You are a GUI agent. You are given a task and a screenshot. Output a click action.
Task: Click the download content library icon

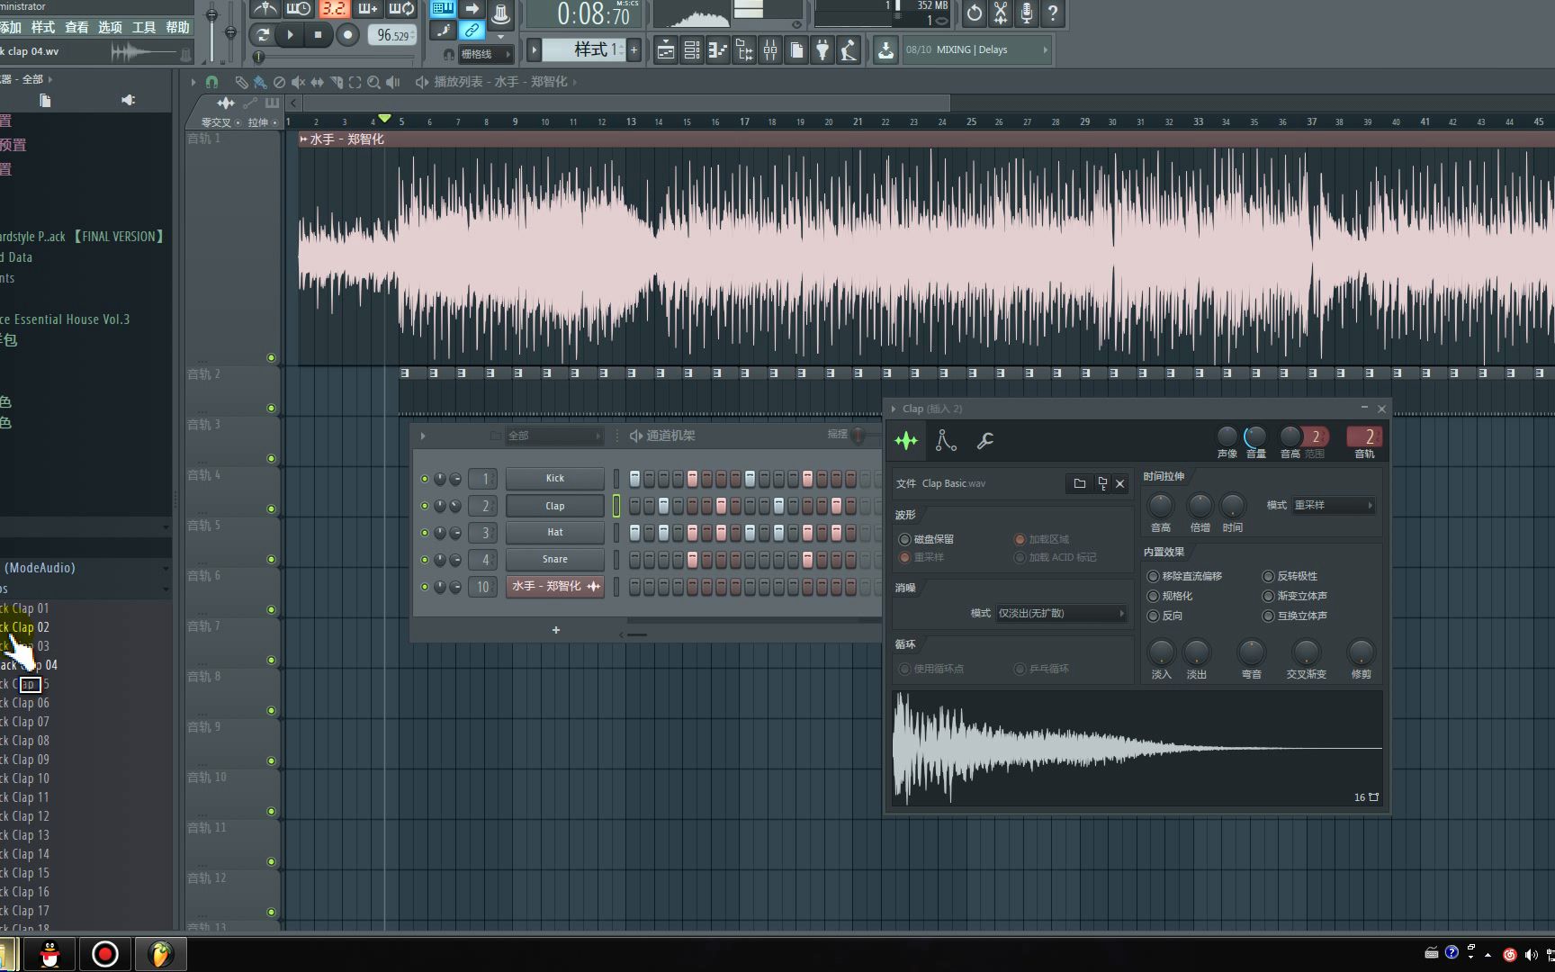pyautogui.click(x=885, y=50)
